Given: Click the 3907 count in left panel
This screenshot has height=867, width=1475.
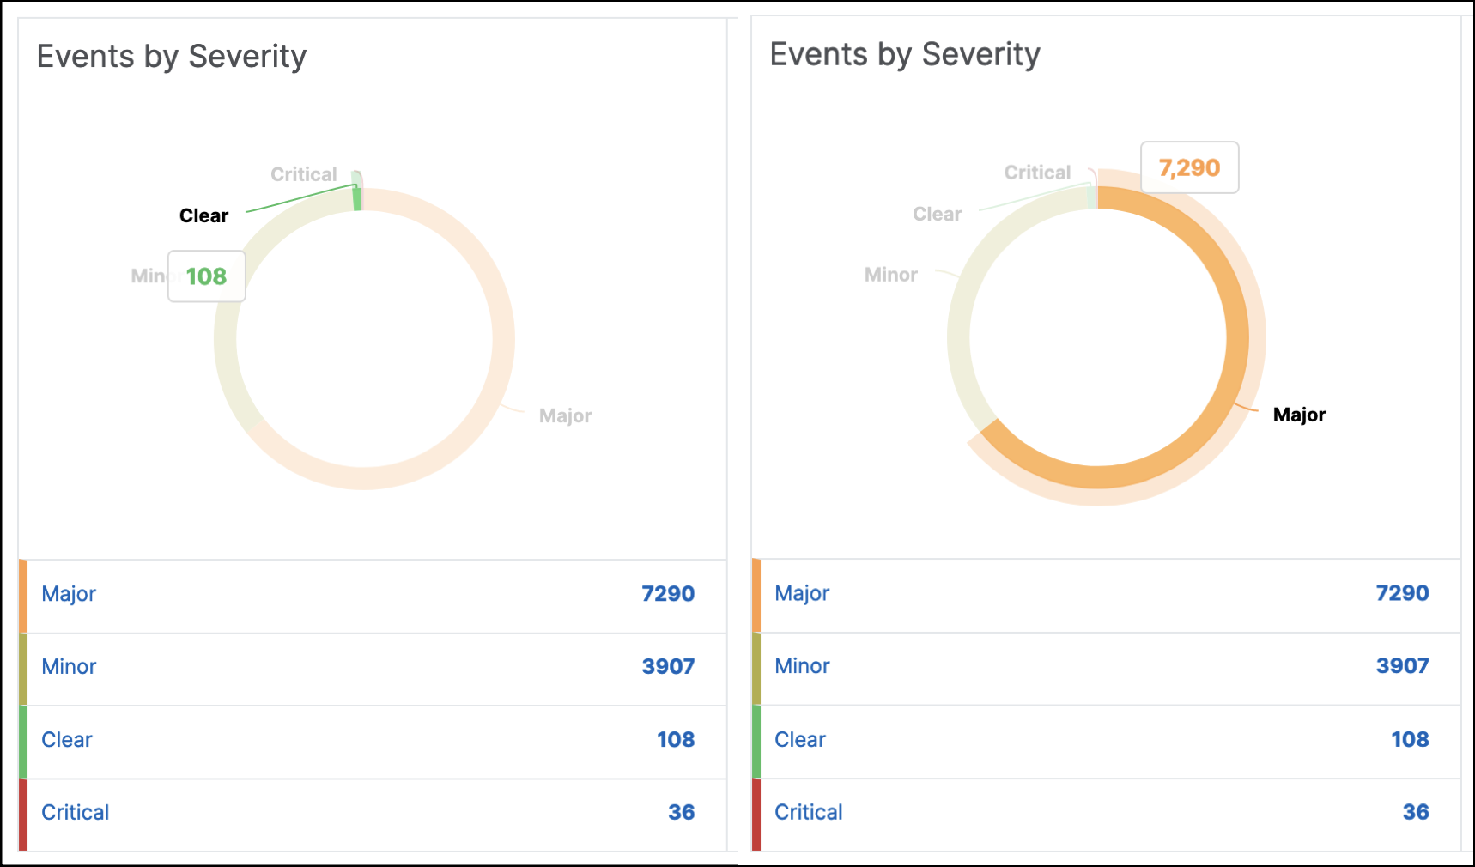Looking at the screenshot, I should click(668, 667).
